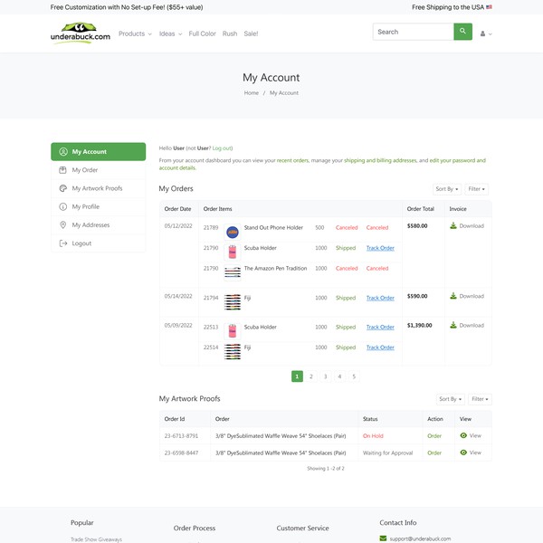Open Fiji thumbnail in order 21794
This screenshot has height=543, width=543.
(233, 302)
